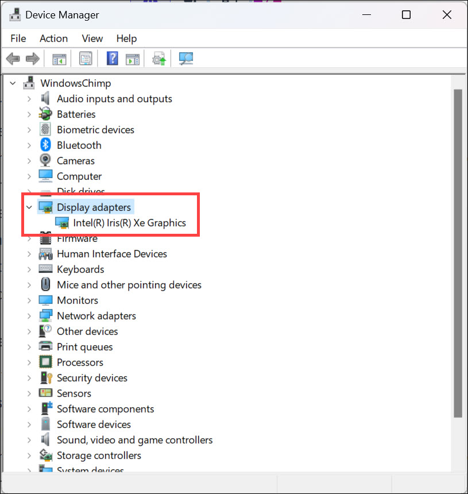Open the Action menu

[x=53, y=38]
